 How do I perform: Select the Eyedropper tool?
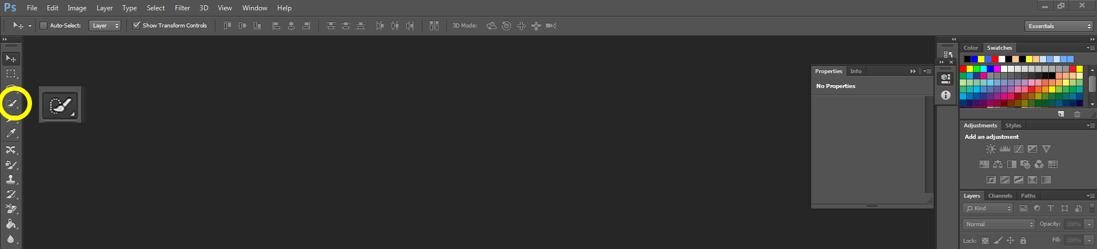click(11, 134)
